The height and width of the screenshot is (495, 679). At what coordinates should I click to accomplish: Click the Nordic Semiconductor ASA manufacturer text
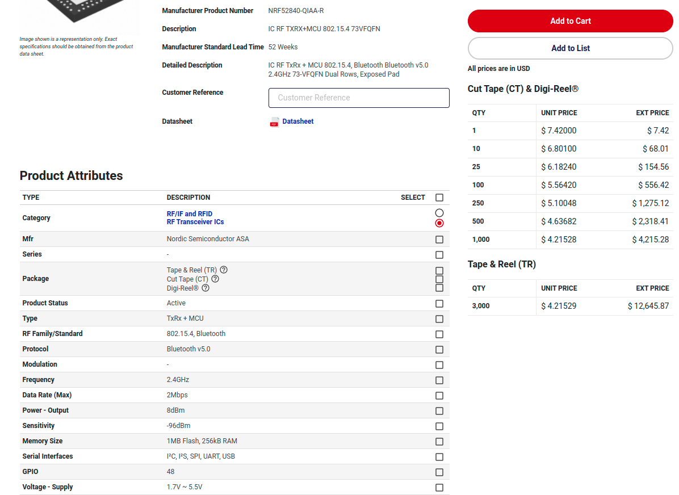click(x=208, y=238)
